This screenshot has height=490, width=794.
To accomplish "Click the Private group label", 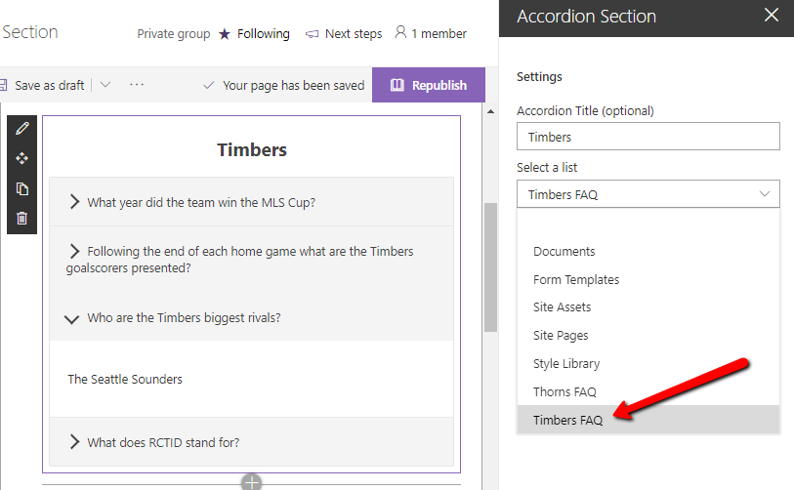I will click(174, 34).
